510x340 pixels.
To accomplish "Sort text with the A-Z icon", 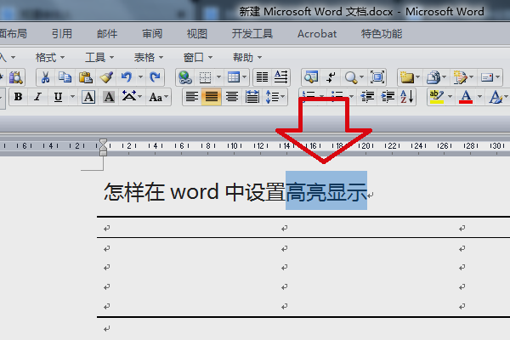I will pos(406,97).
